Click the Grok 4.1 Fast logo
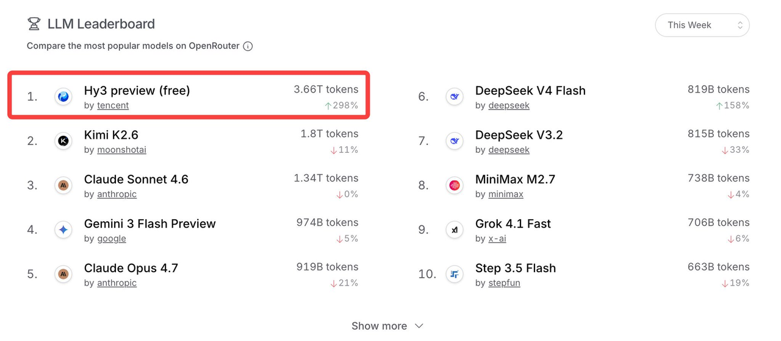The height and width of the screenshot is (341, 781). [x=455, y=230]
